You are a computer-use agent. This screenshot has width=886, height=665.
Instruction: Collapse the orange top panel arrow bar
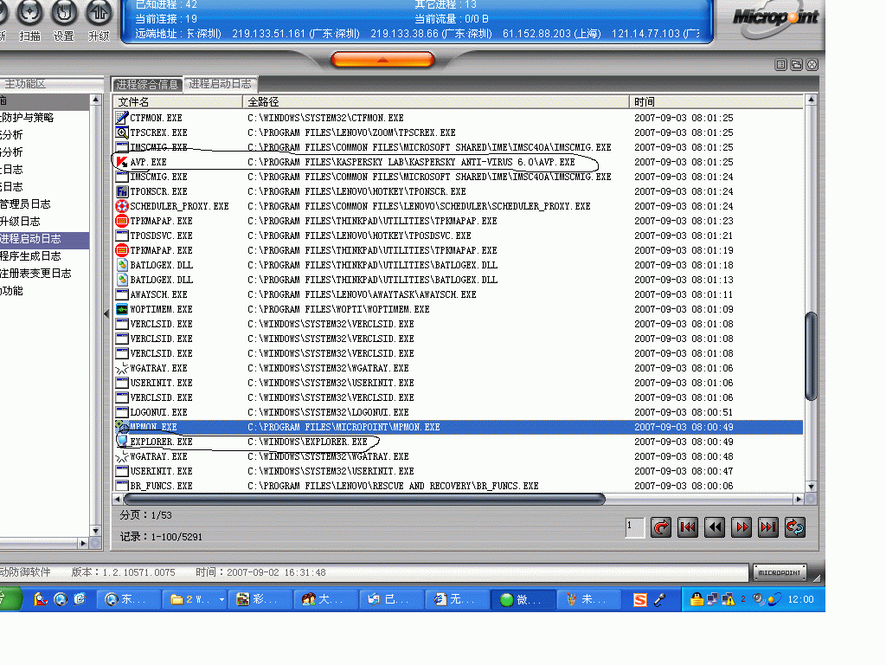click(x=382, y=60)
